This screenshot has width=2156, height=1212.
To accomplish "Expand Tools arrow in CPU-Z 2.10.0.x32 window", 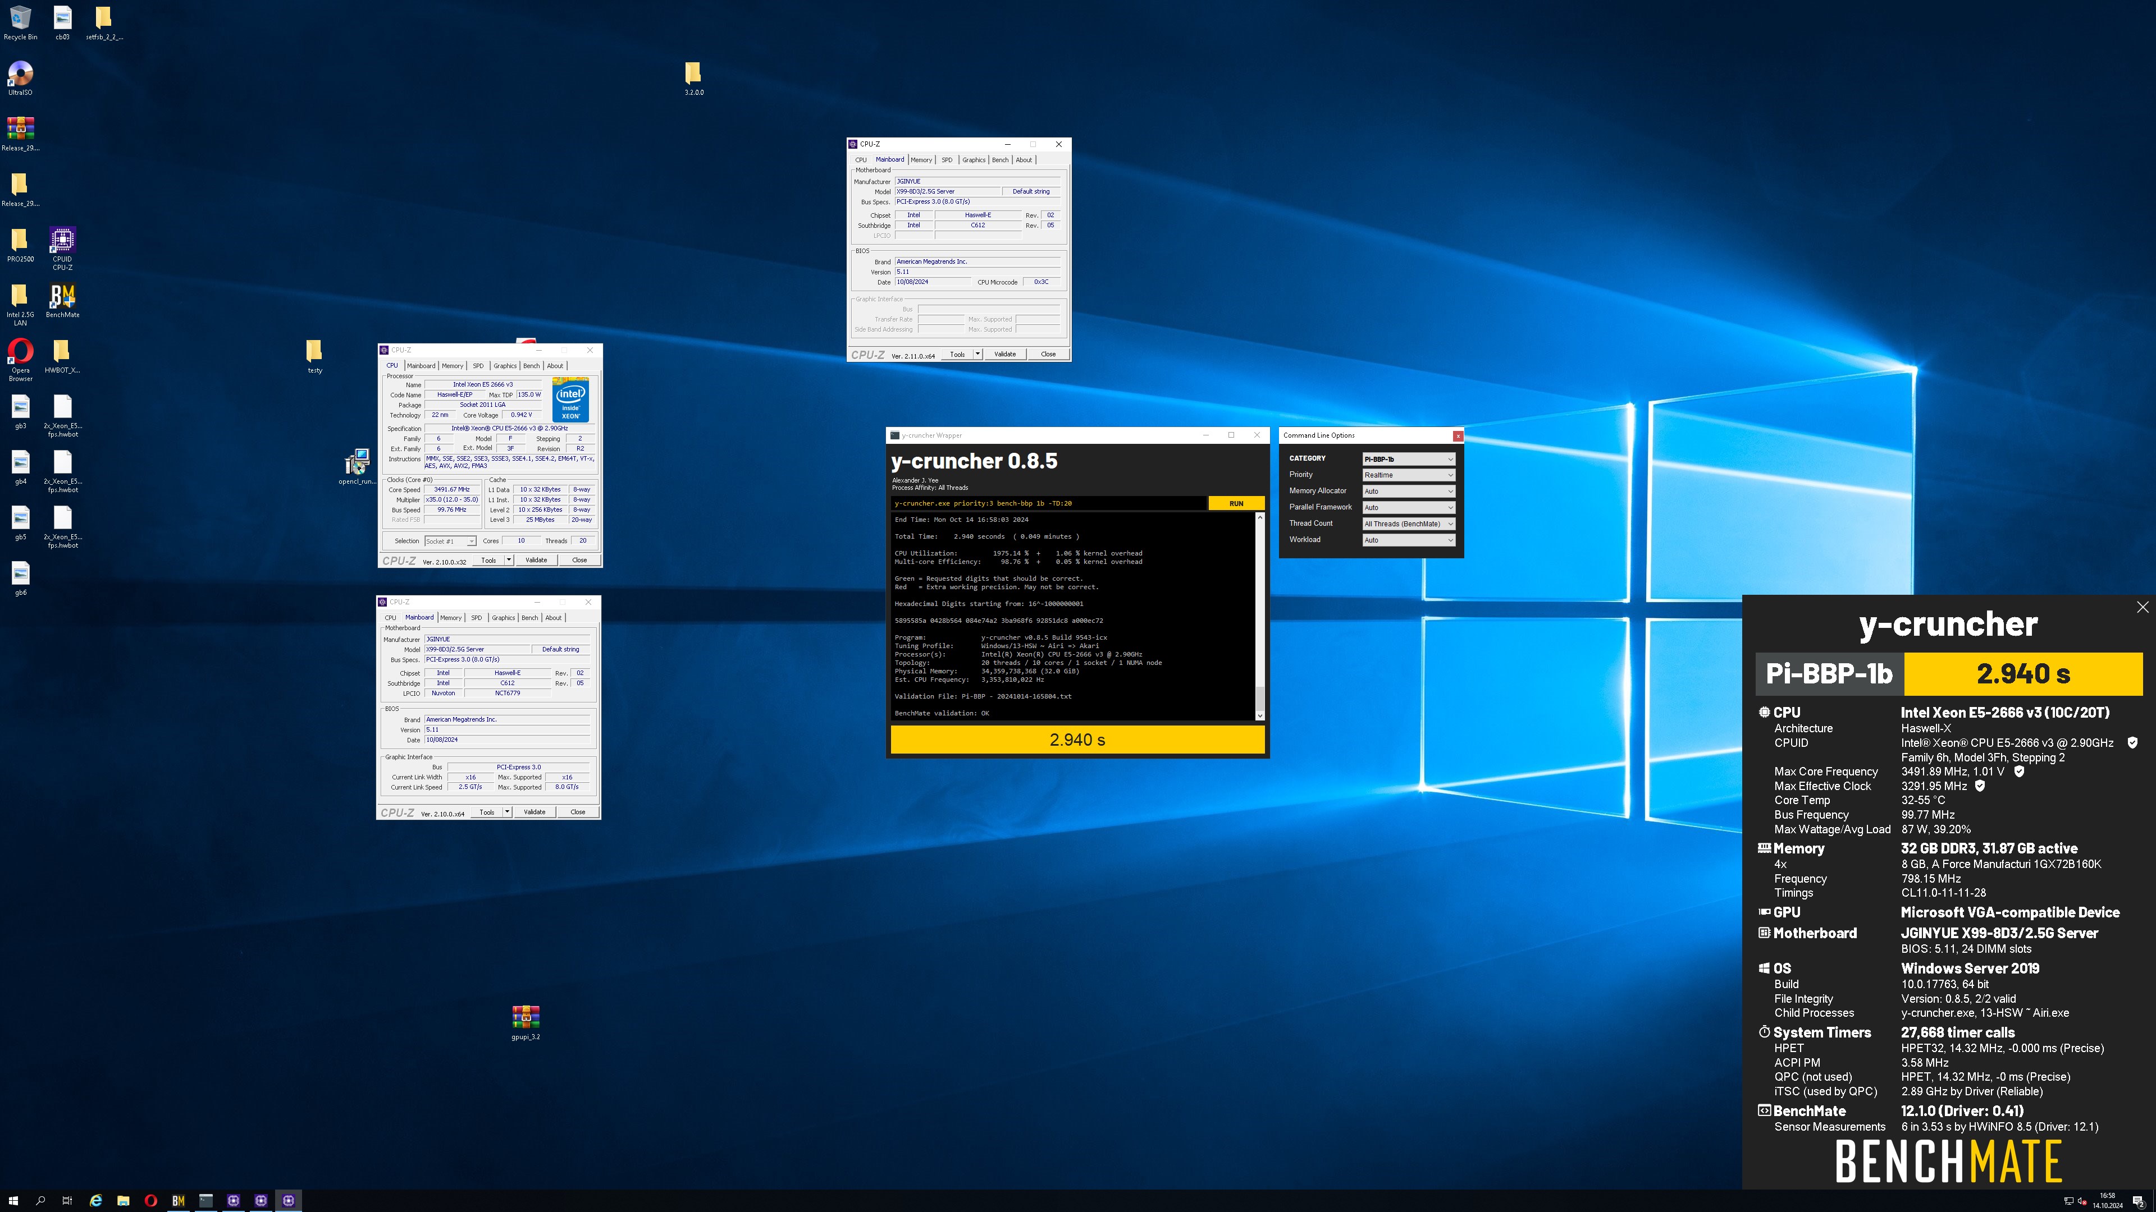I will tap(509, 561).
